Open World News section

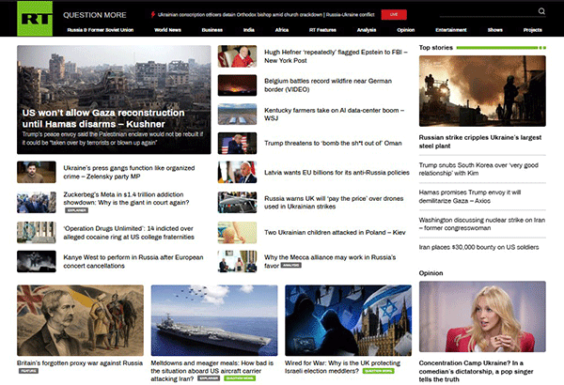(x=167, y=30)
